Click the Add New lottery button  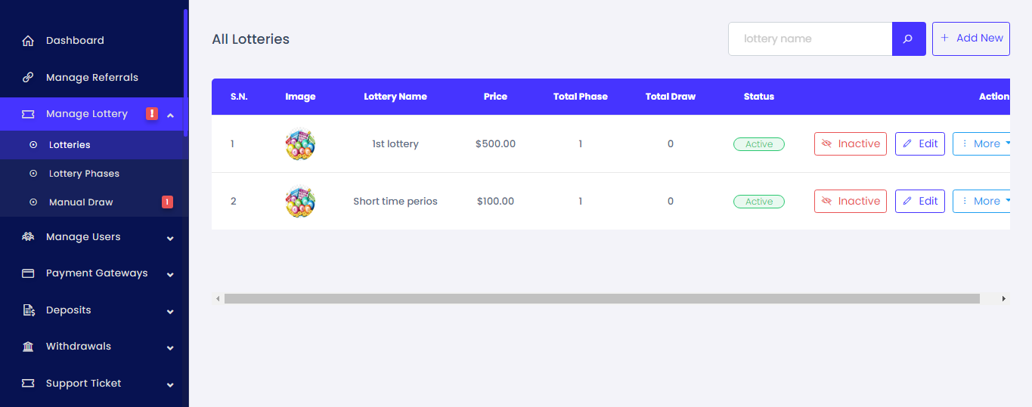coord(971,39)
